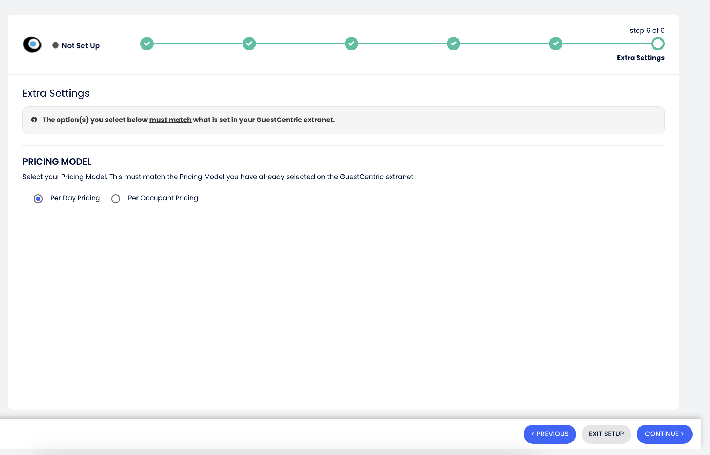
Task: Click the Not Set Up status label
Action: pos(81,46)
